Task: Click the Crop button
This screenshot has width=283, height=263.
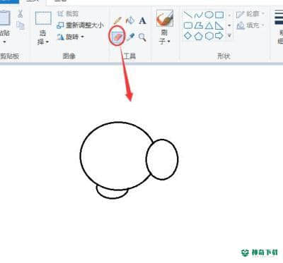Action: [x=68, y=14]
